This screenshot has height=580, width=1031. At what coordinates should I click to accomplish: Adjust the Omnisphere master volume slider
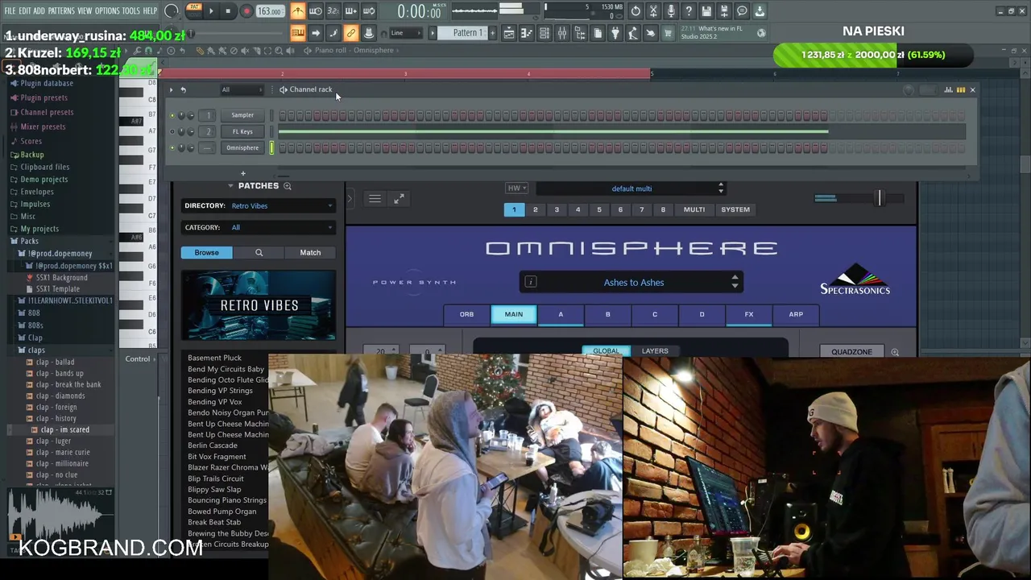click(880, 197)
